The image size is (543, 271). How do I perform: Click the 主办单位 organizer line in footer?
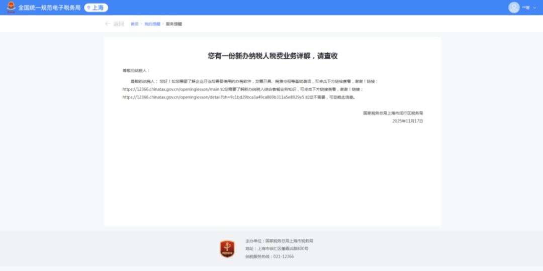point(279,241)
